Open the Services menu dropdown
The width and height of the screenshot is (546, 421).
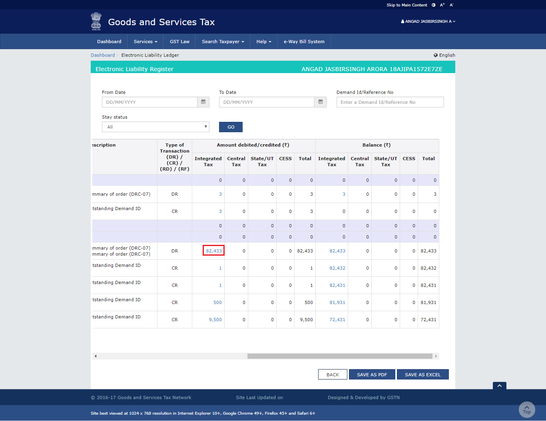point(145,42)
